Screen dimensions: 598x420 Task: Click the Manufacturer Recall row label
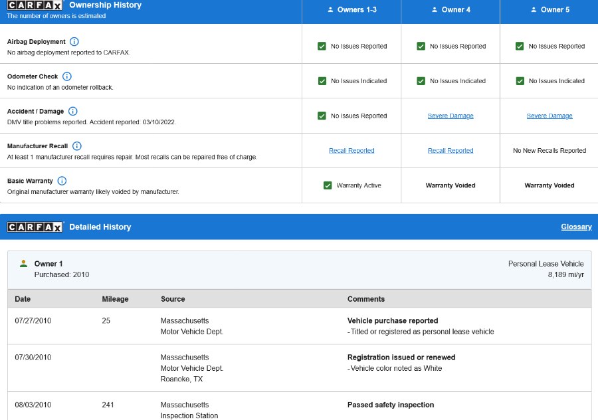[37, 146]
